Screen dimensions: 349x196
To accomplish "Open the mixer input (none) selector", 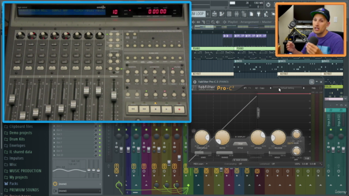I will (x=80, y=184).
